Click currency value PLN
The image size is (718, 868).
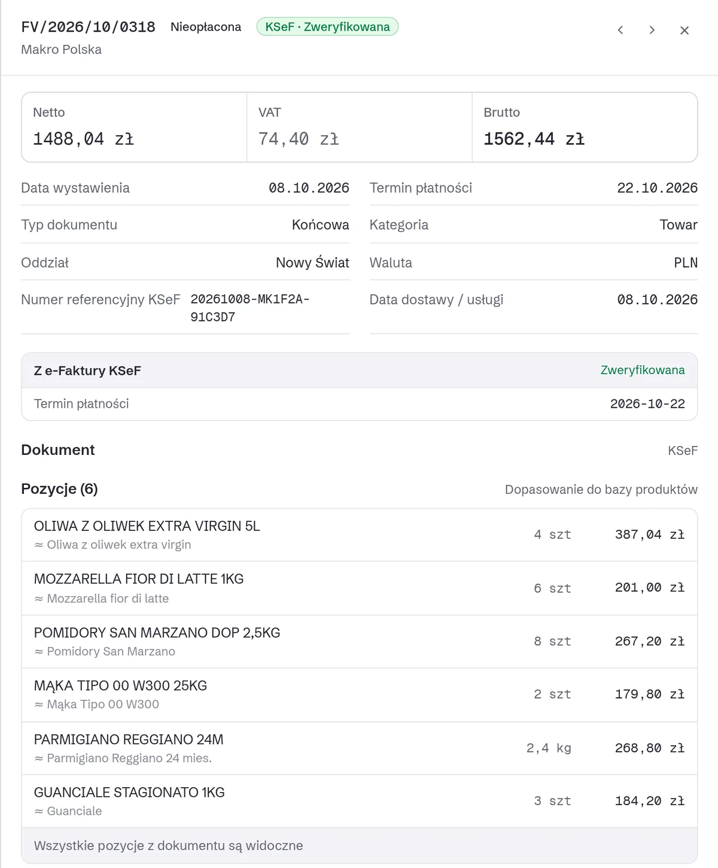pos(686,263)
